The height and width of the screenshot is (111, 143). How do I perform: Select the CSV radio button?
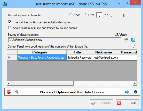pyautogui.click(x=85, y=15)
